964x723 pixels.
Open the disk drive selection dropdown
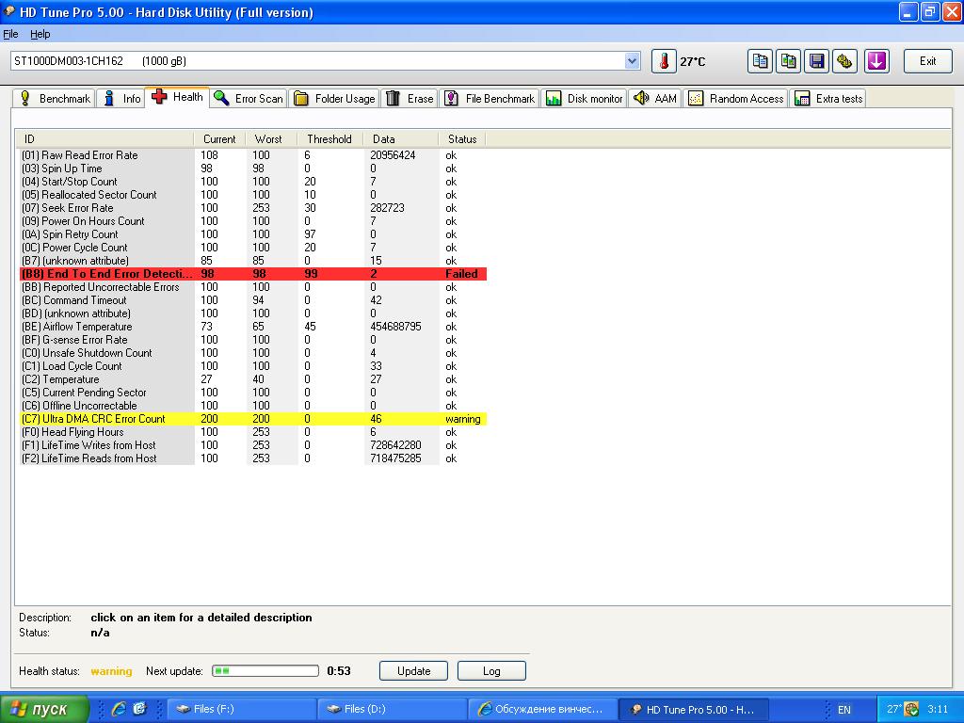click(632, 61)
